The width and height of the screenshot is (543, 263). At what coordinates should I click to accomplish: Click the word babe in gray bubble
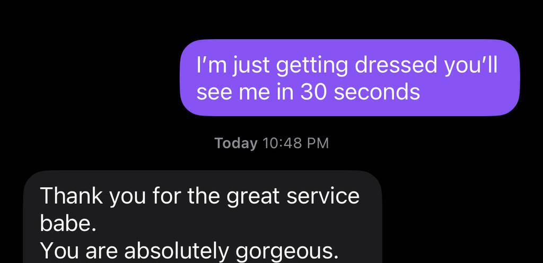(65, 224)
